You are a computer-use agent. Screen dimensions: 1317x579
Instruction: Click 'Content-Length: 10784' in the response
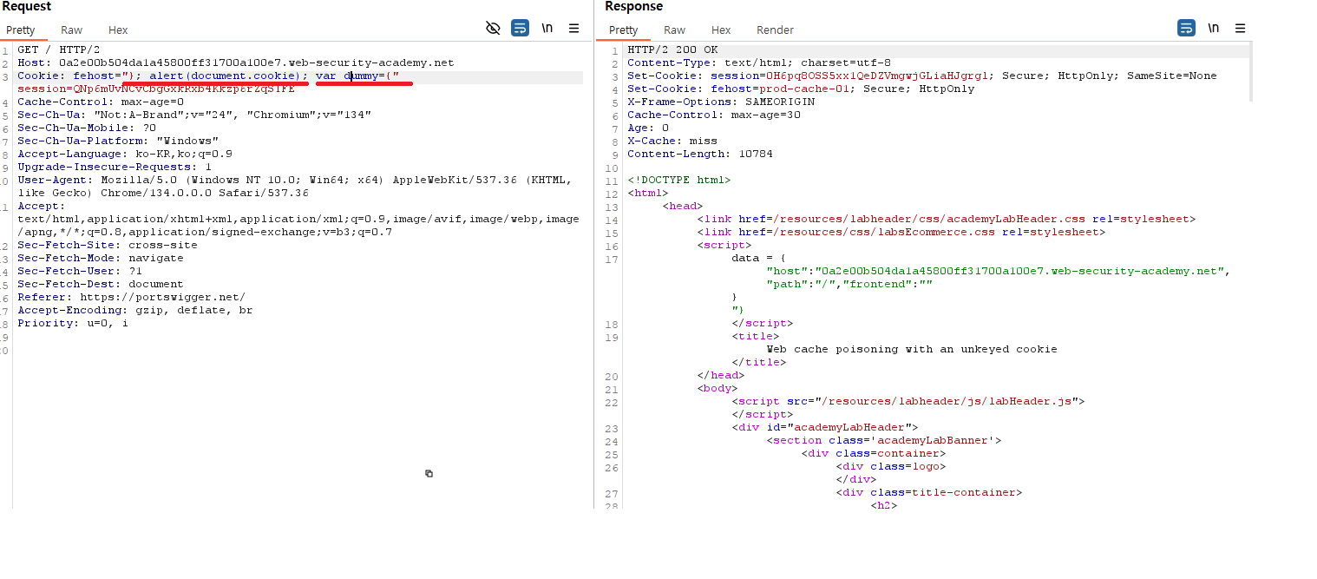click(700, 154)
